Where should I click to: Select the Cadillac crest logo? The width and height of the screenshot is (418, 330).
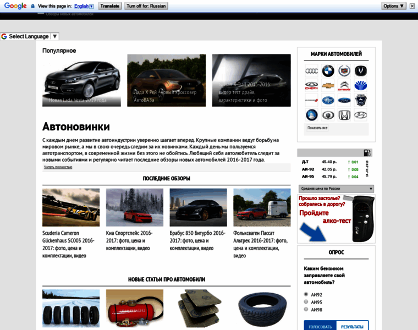[344, 71]
